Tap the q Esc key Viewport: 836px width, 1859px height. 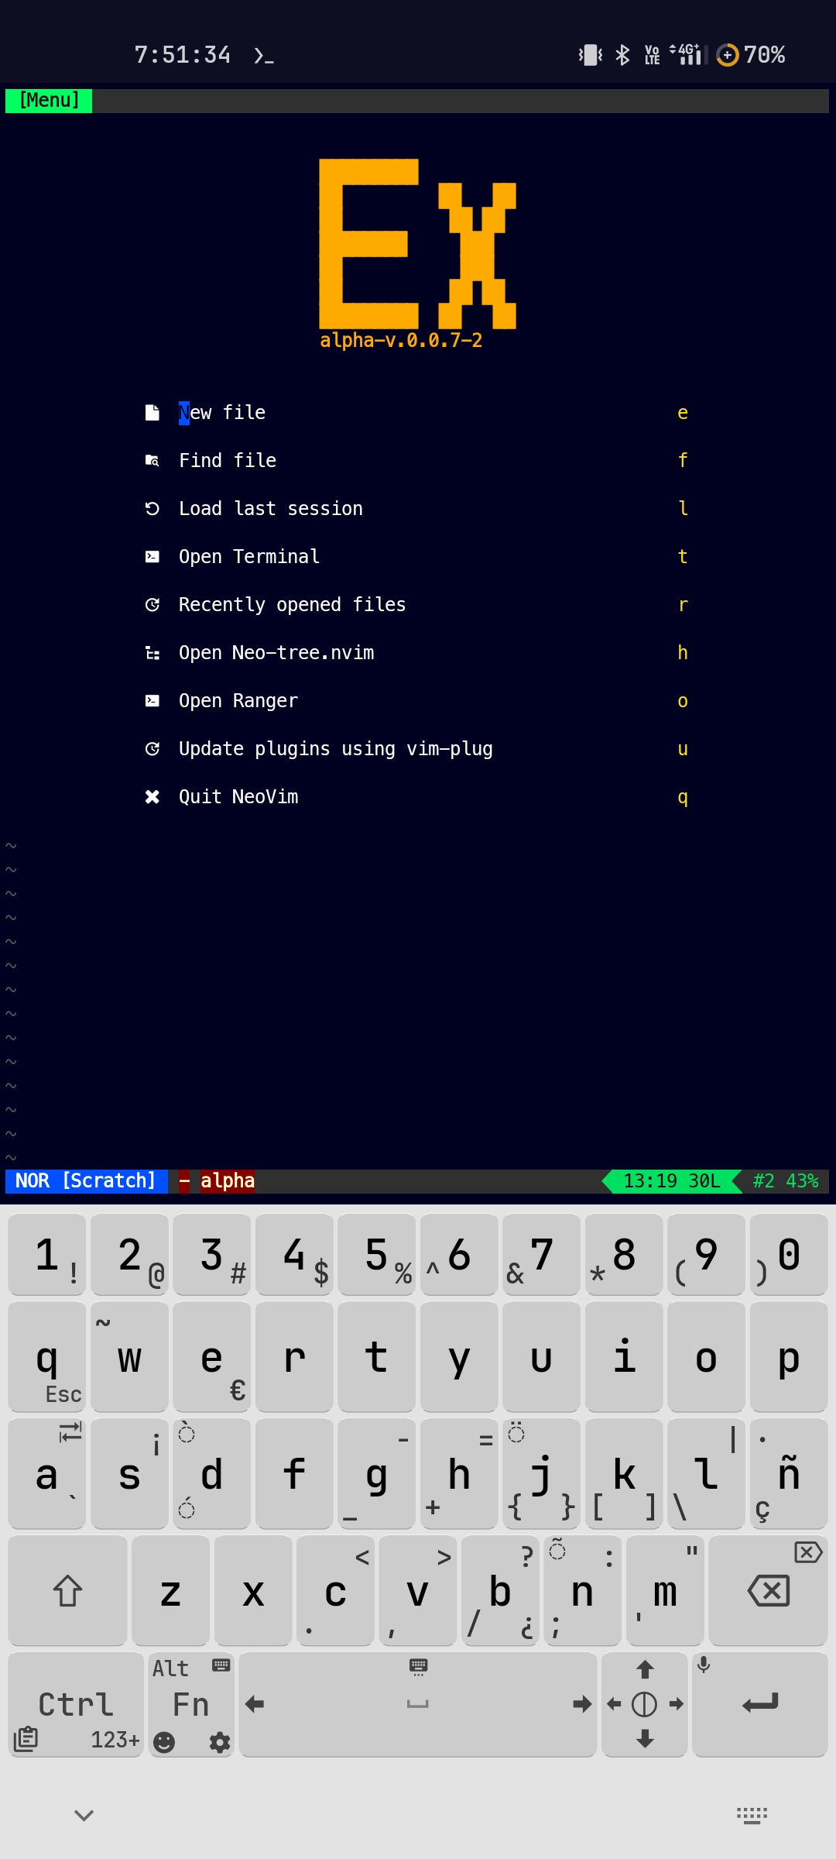click(x=47, y=1357)
